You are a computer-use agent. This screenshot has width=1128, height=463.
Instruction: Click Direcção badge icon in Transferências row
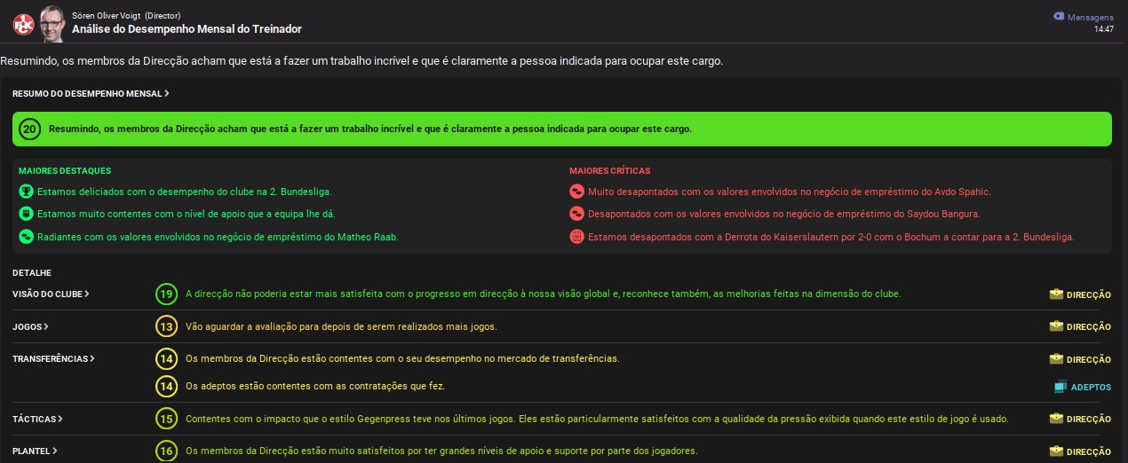point(1056,359)
